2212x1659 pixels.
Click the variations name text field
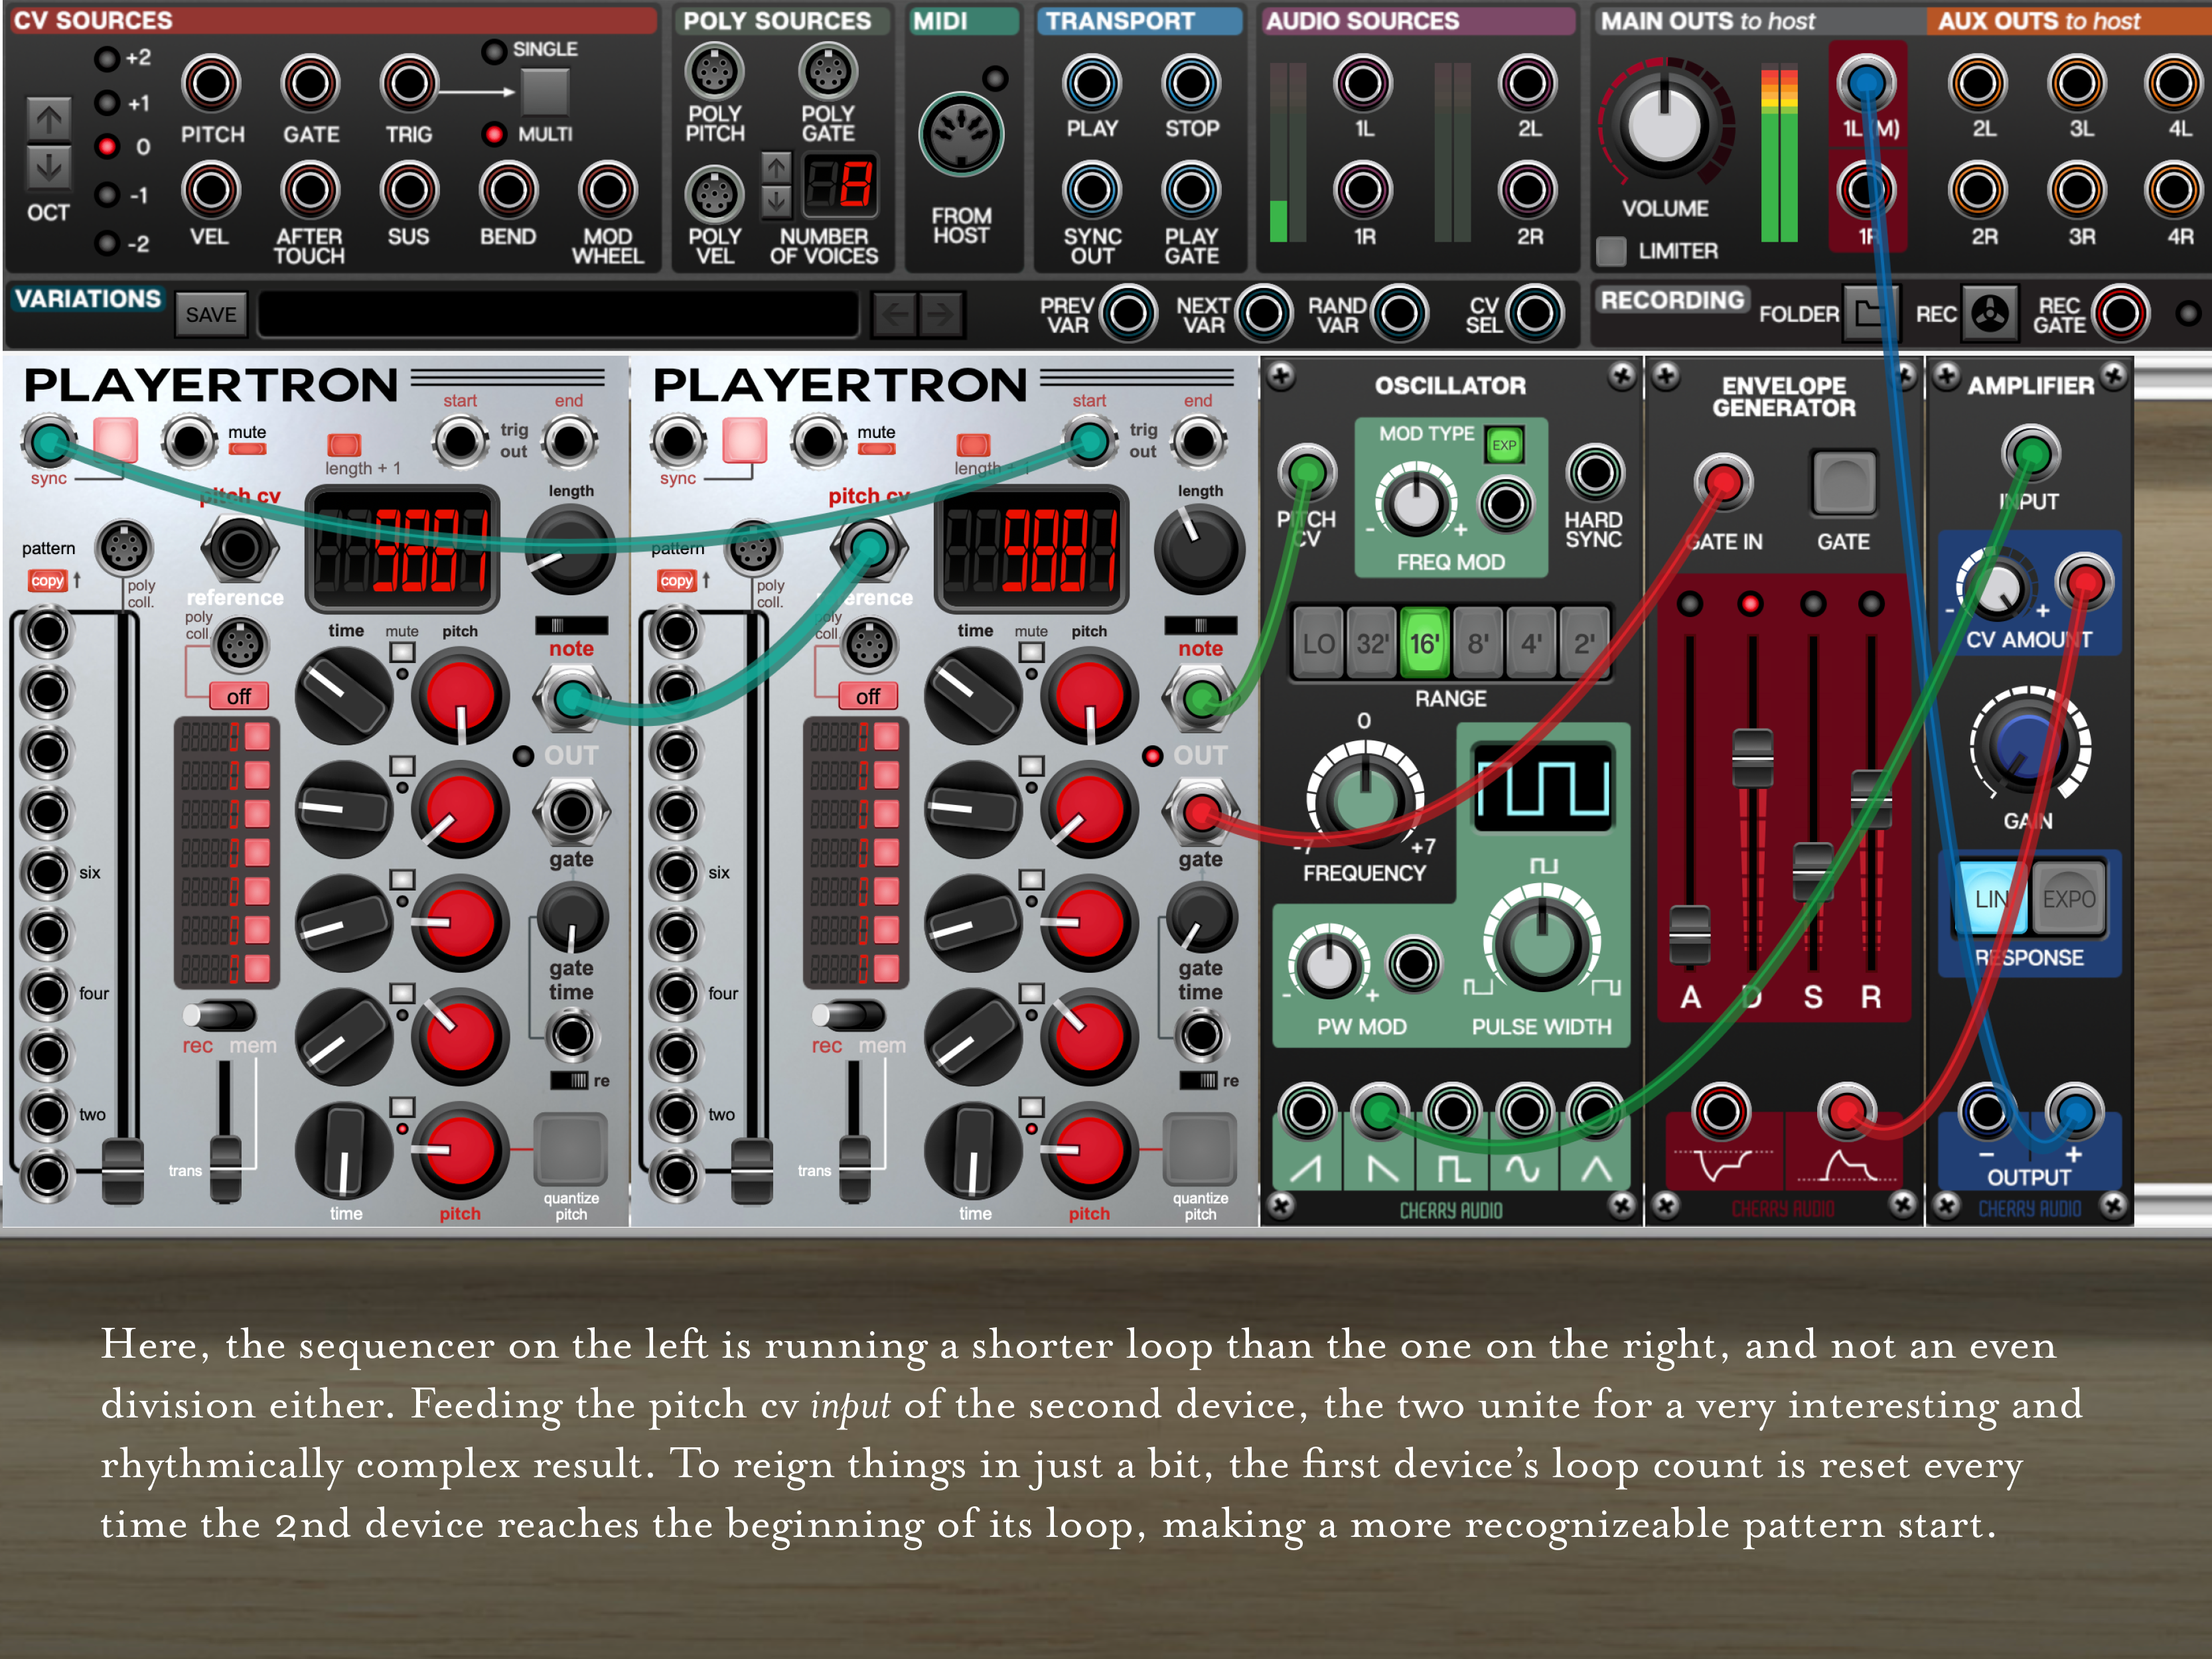tap(558, 315)
